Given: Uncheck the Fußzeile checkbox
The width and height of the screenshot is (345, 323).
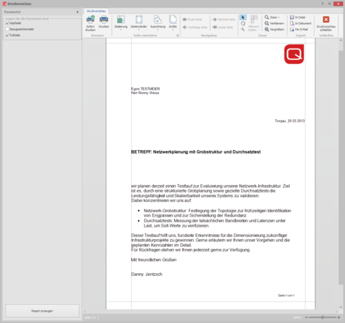Looking at the screenshot, I should point(7,35).
